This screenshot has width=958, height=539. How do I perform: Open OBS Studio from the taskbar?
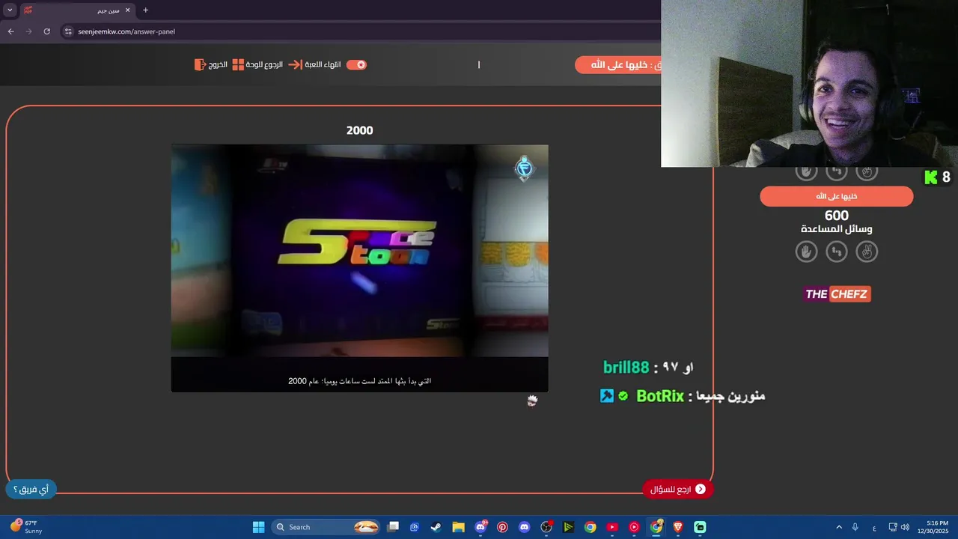tap(546, 527)
